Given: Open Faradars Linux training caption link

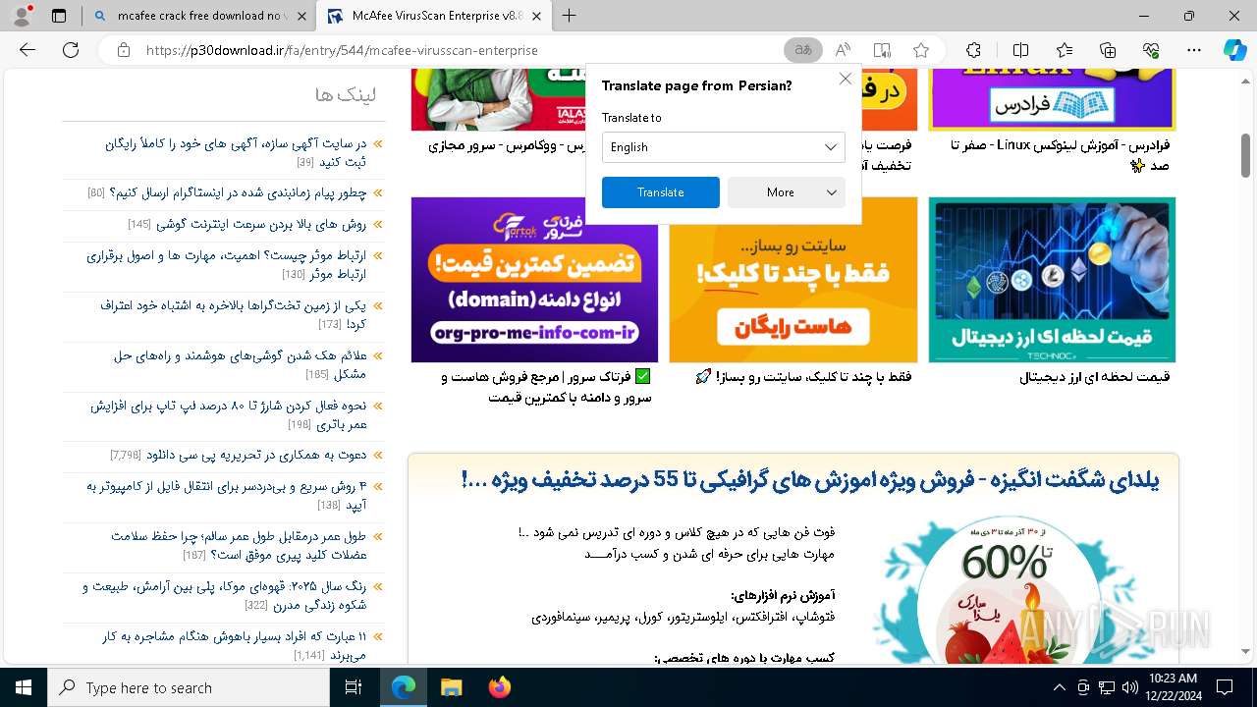Looking at the screenshot, I should [1061, 155].
